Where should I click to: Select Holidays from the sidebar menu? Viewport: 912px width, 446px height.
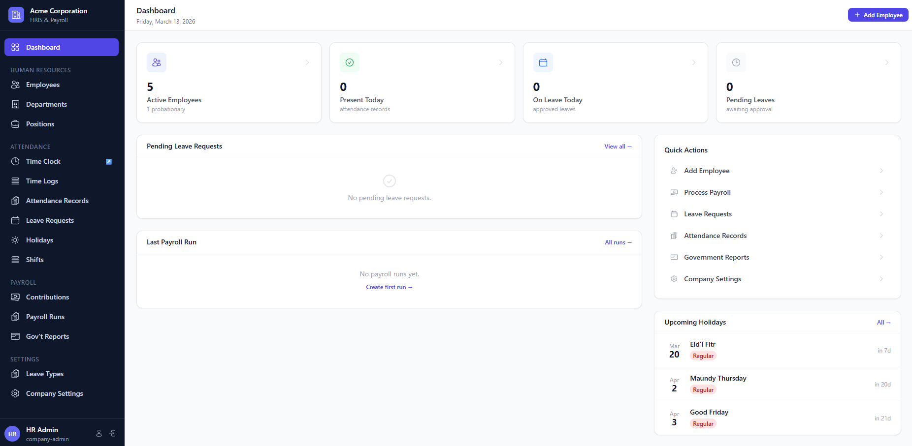39,240
